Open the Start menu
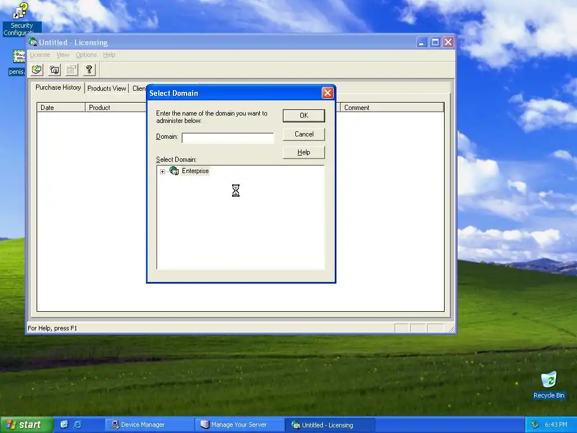 [x=26, y=425]
